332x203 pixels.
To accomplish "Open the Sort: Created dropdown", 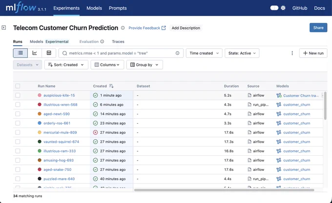I will pos(66,65).
